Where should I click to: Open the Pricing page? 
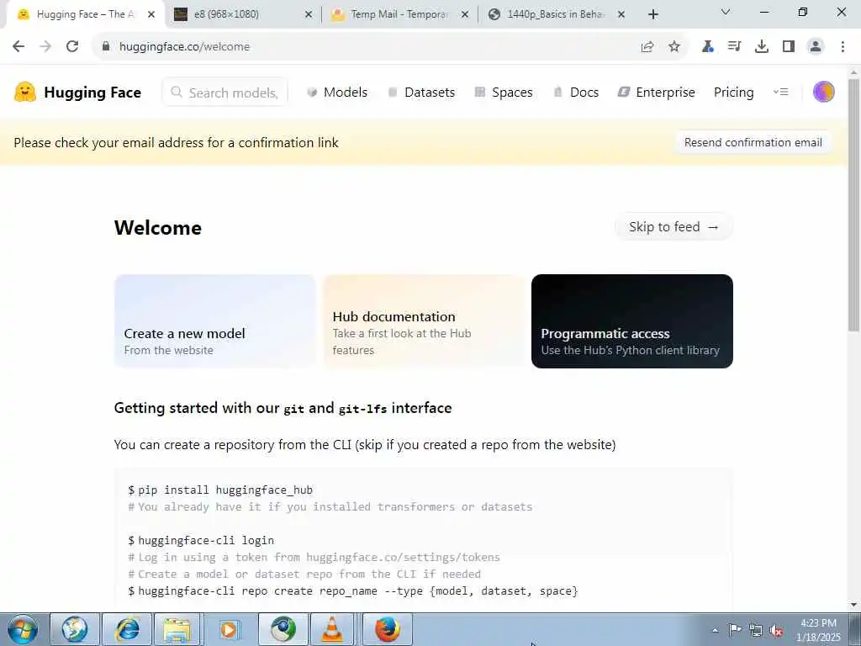point(733,93)
